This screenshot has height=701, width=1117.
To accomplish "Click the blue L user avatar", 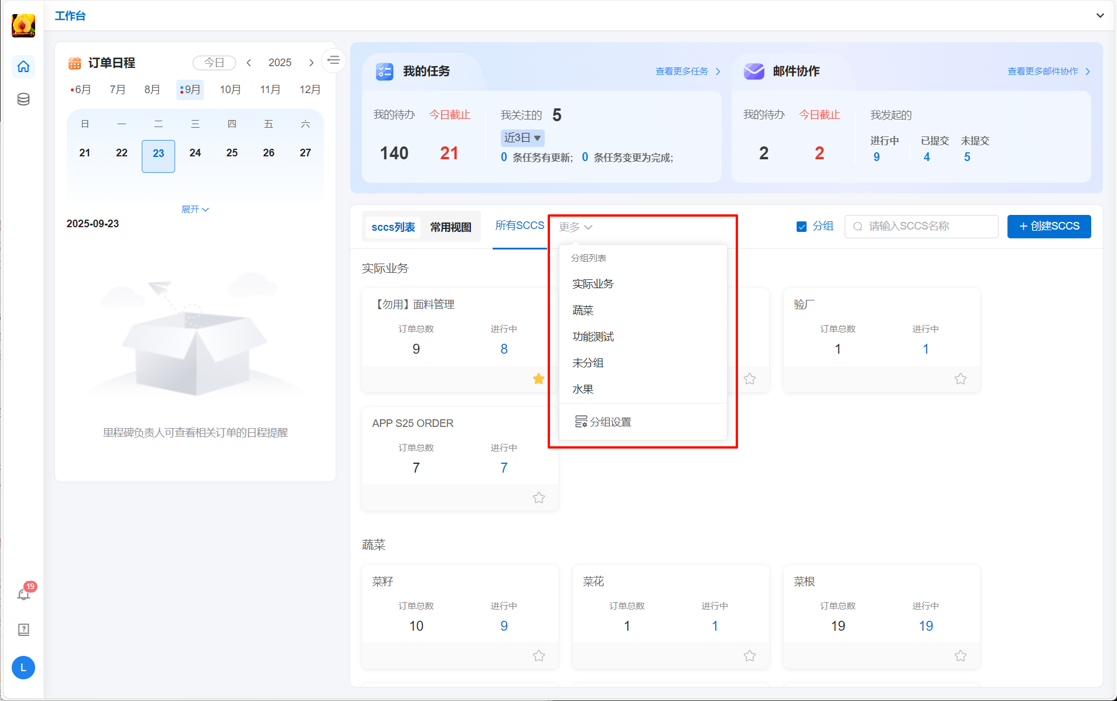I will tap(23, 668).
